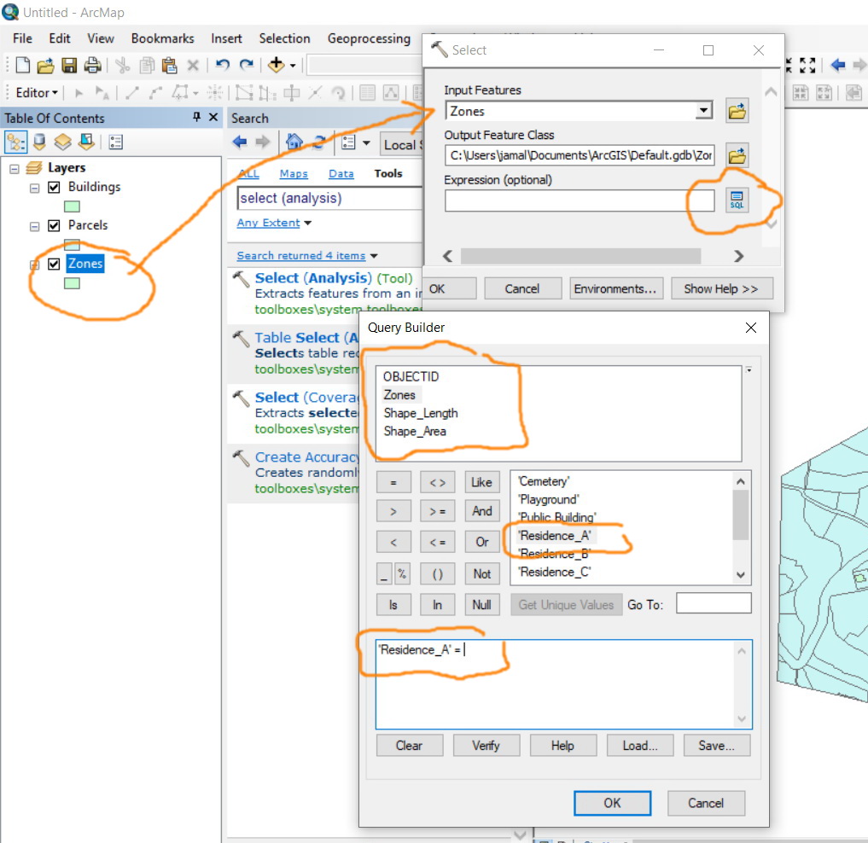Click the Clear button in Query Builder
The height and width of the screenshot is (843, 868).
pos(409,746)
